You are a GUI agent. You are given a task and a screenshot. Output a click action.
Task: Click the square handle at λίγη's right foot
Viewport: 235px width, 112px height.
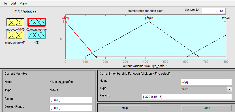click(96, 57)
